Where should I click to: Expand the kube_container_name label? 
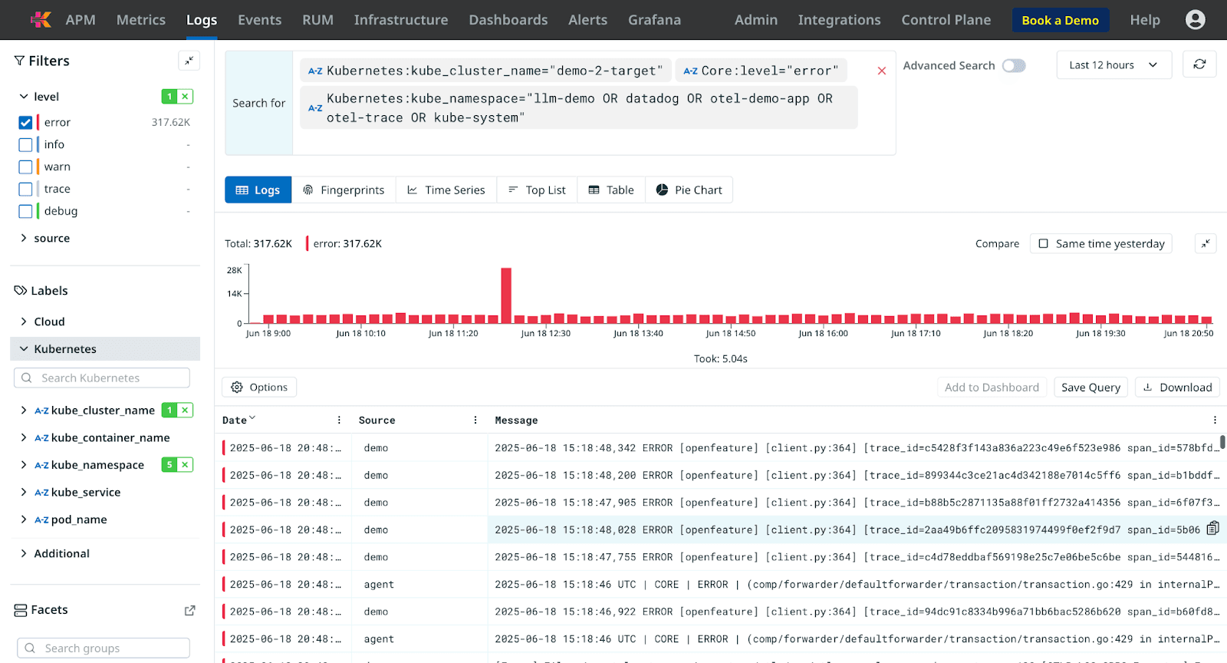tap(24, 438)
